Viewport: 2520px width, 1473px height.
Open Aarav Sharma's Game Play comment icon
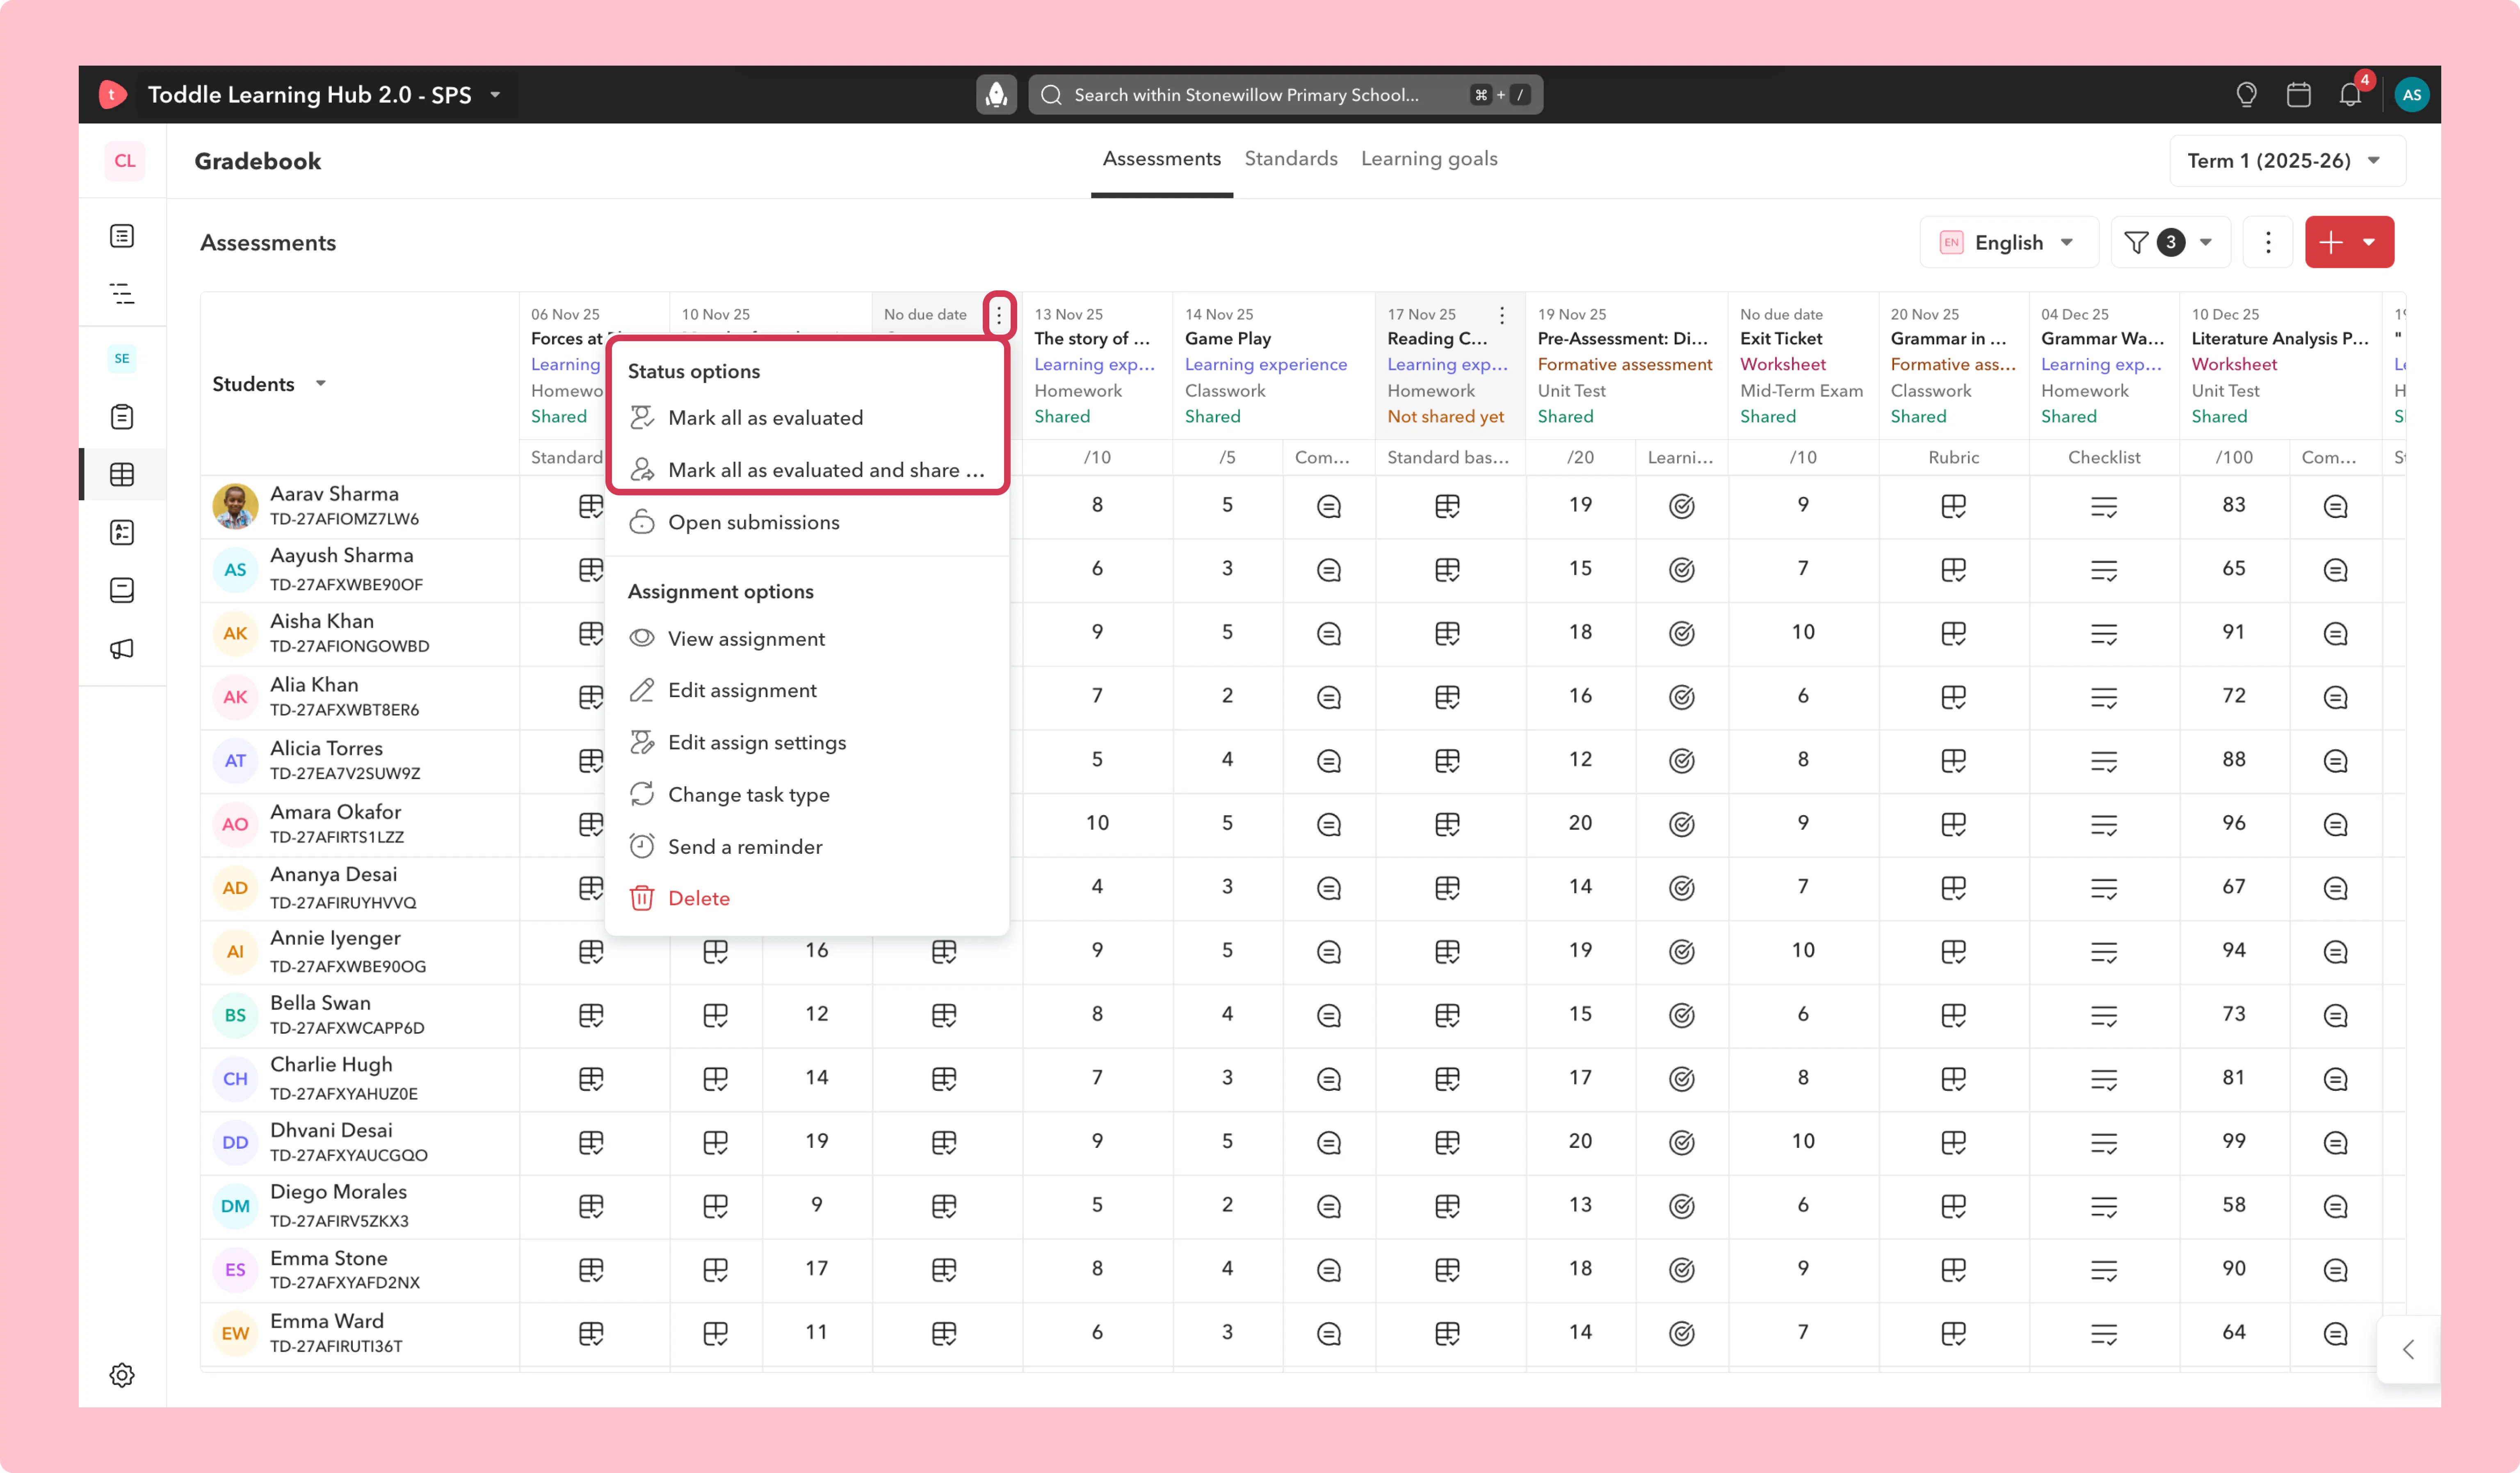tap(1328, 506)
